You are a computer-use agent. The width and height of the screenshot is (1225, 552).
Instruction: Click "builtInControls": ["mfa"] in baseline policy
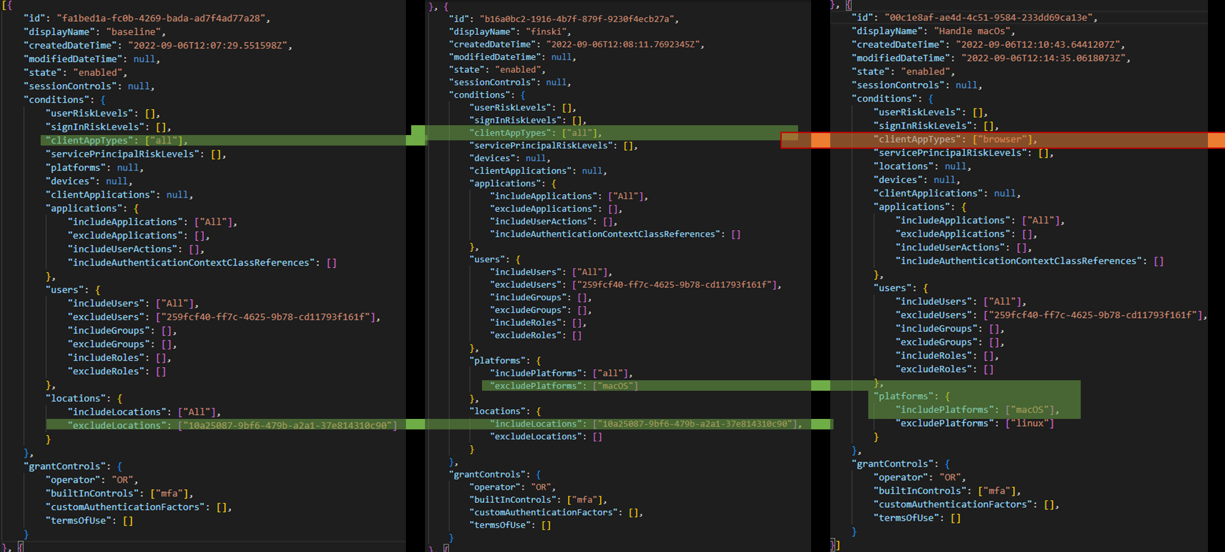(x=119, y=493)
